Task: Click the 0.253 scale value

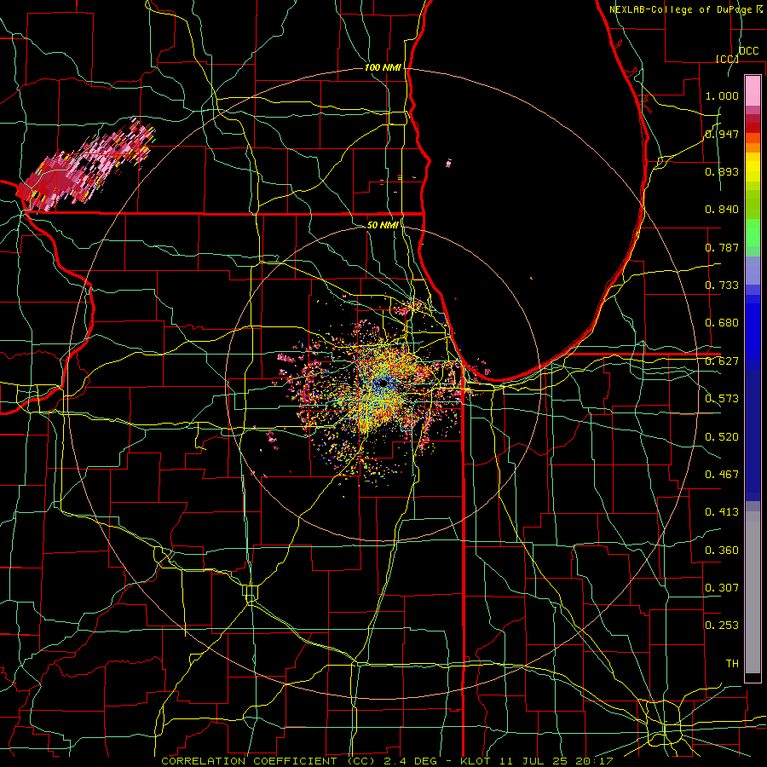Action: 722,626
